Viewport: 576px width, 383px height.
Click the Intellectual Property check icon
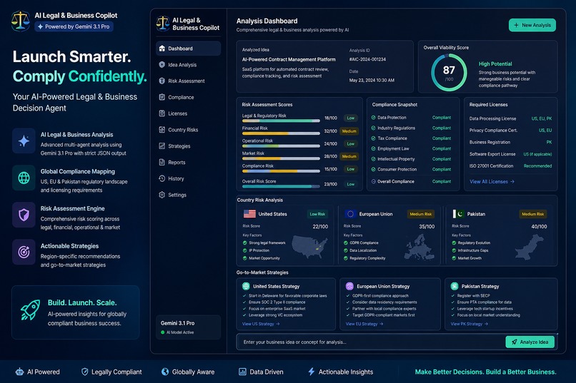point(374,159)
